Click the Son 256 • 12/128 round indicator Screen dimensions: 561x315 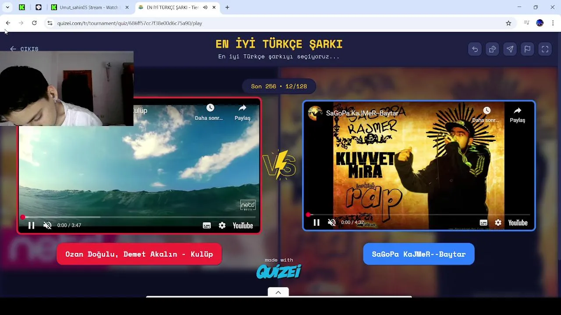279,86
